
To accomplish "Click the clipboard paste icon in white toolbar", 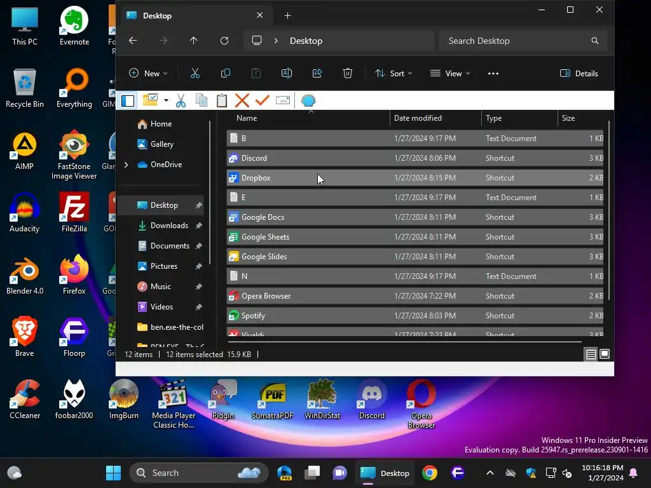I will click(x=222, y=100).
